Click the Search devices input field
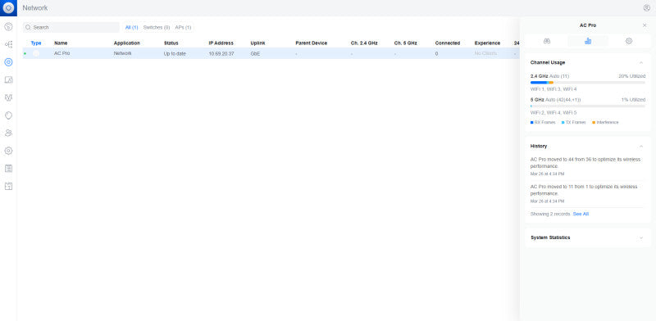This screenshot has width=656, height=321. (71, 27)
